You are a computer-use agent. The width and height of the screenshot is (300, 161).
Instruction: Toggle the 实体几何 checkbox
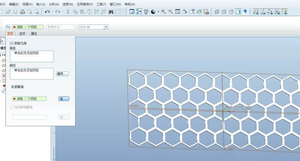pyautogui.click(x=12, y=44)
